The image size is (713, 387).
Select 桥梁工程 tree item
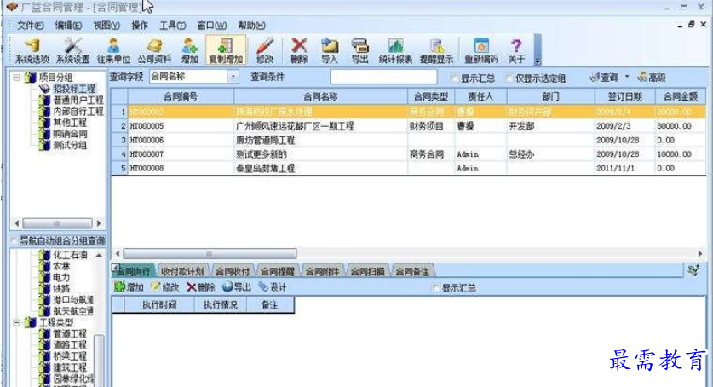click(70, 356)
